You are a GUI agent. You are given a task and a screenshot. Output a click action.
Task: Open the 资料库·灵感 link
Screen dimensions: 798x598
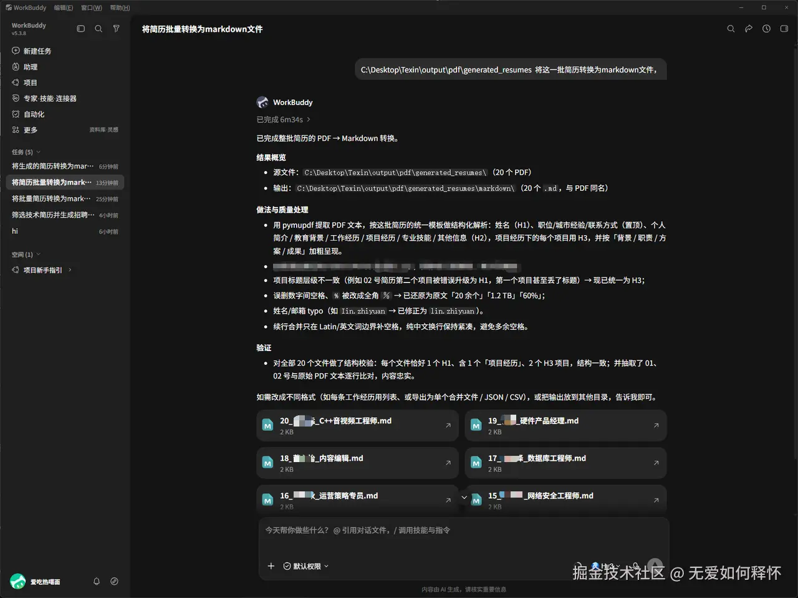tap(103, 130)
